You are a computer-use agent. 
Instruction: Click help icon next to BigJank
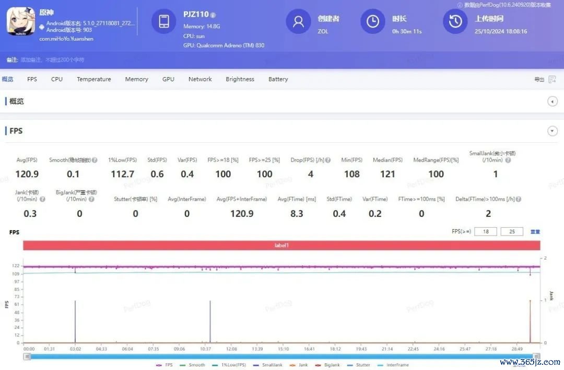[91, 199]
